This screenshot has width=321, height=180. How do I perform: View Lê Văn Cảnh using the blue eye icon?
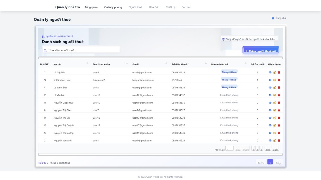tap(270, 87)
